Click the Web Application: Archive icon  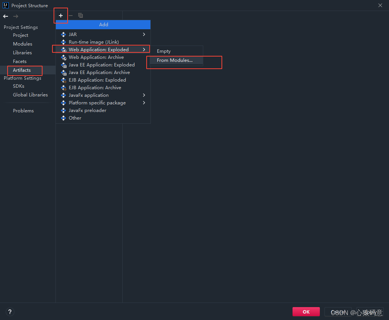pos(64,57)
